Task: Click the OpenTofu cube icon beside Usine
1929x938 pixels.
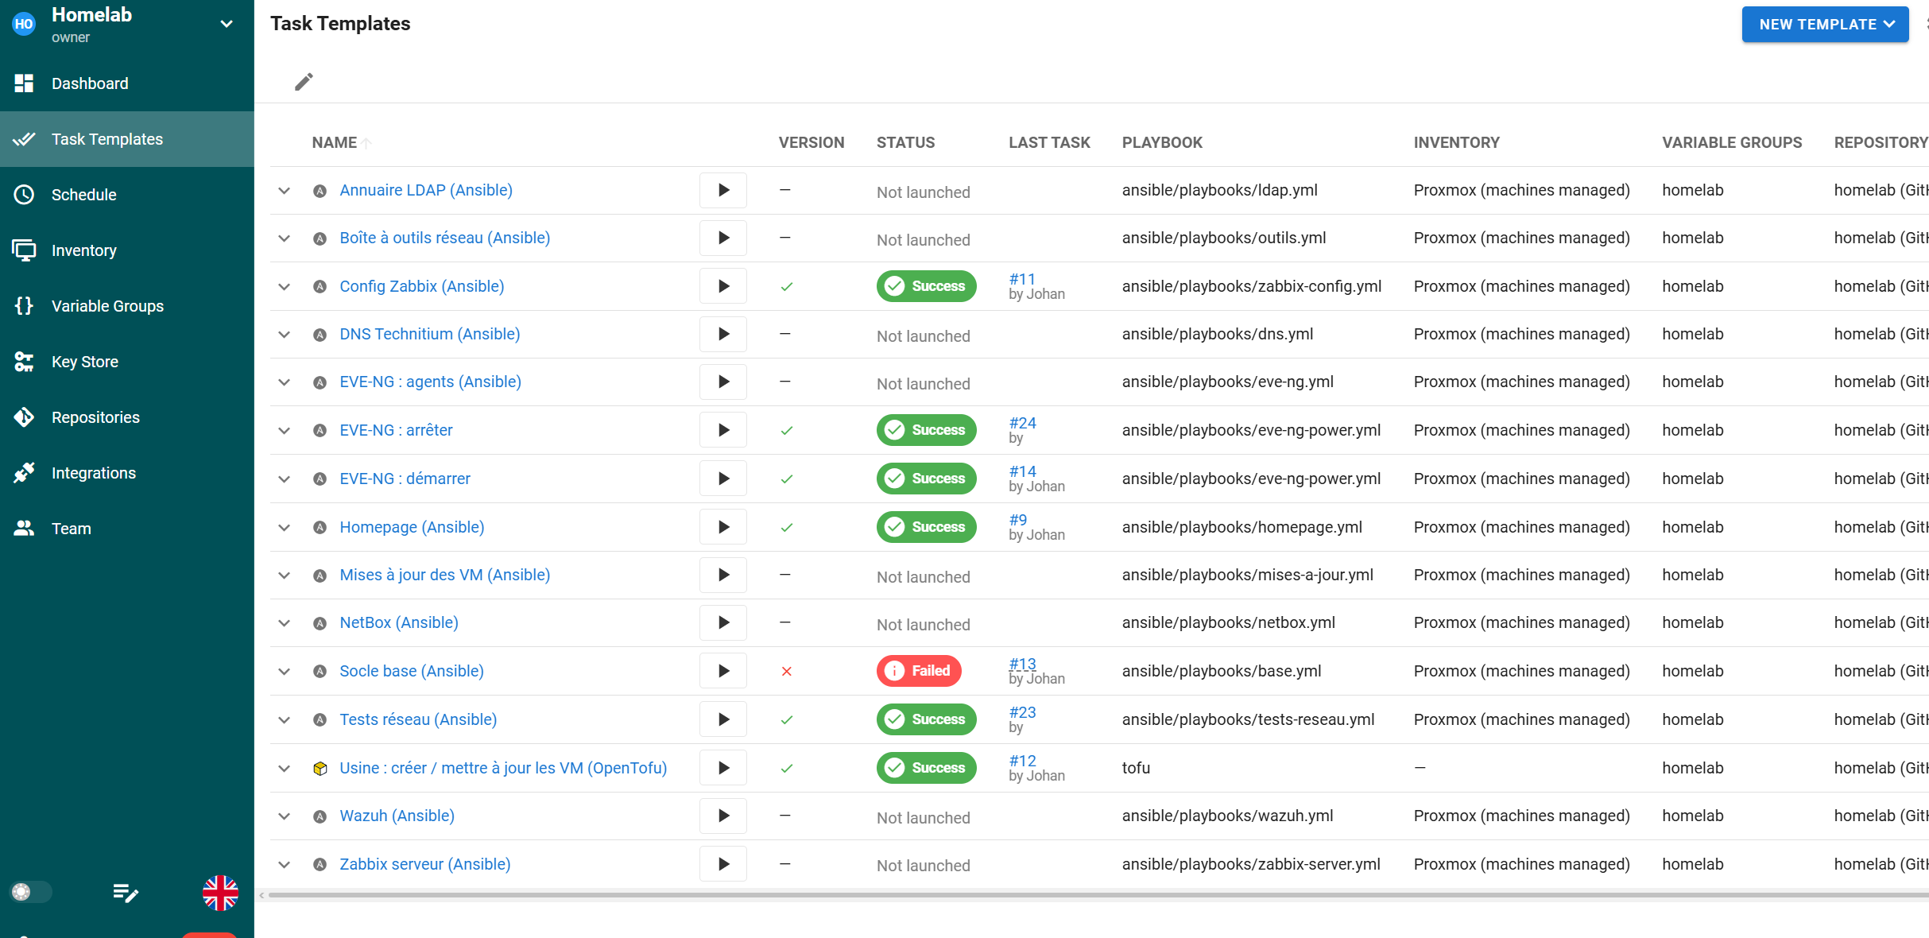Action: tap(320, 769)
